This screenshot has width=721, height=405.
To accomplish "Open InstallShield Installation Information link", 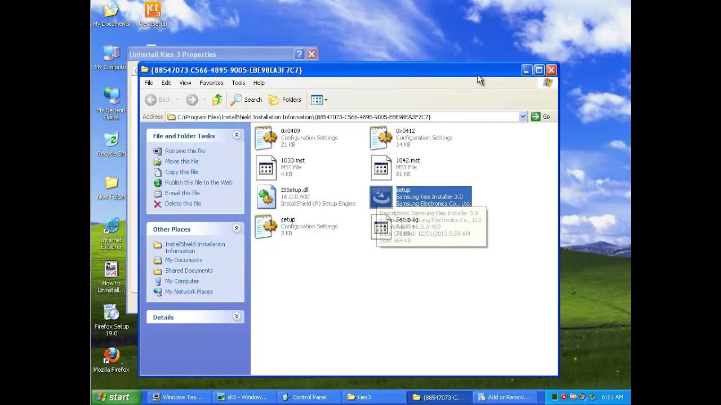I will (194, 247).
